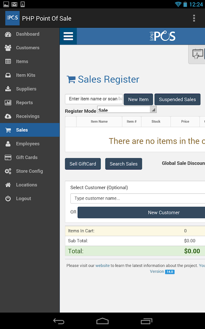
Task: Click the Sell GiftCard button
Action: (83, 164)
